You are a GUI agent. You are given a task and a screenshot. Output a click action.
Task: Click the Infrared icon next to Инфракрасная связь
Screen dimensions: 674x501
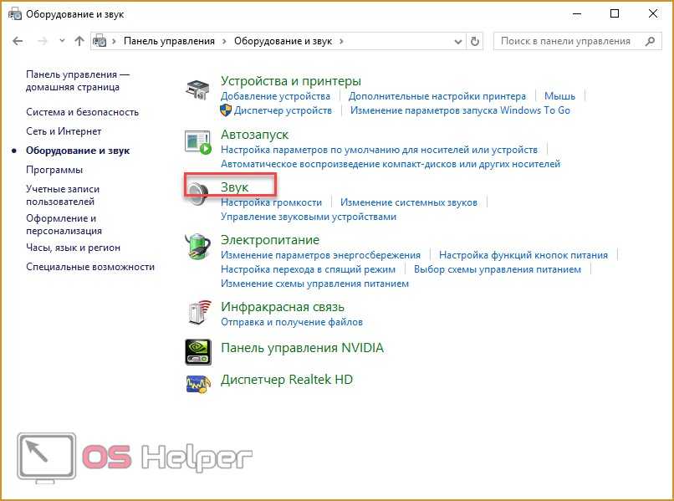pos(198,311)
